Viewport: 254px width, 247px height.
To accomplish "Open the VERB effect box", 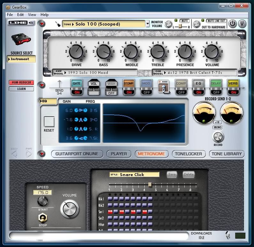I will tap(233, 87).
